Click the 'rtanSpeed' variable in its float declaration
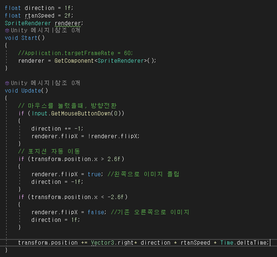The width and height of the screenshot is (277, 257). (40, 16)
